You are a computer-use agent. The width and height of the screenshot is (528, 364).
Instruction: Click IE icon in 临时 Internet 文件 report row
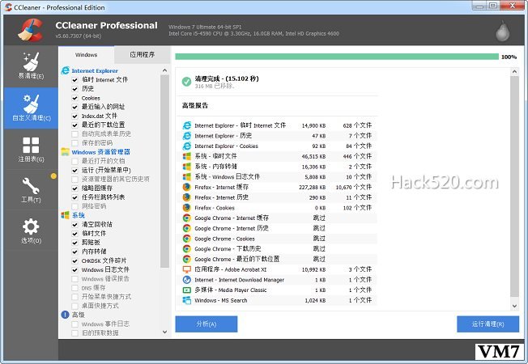point(186,125)
